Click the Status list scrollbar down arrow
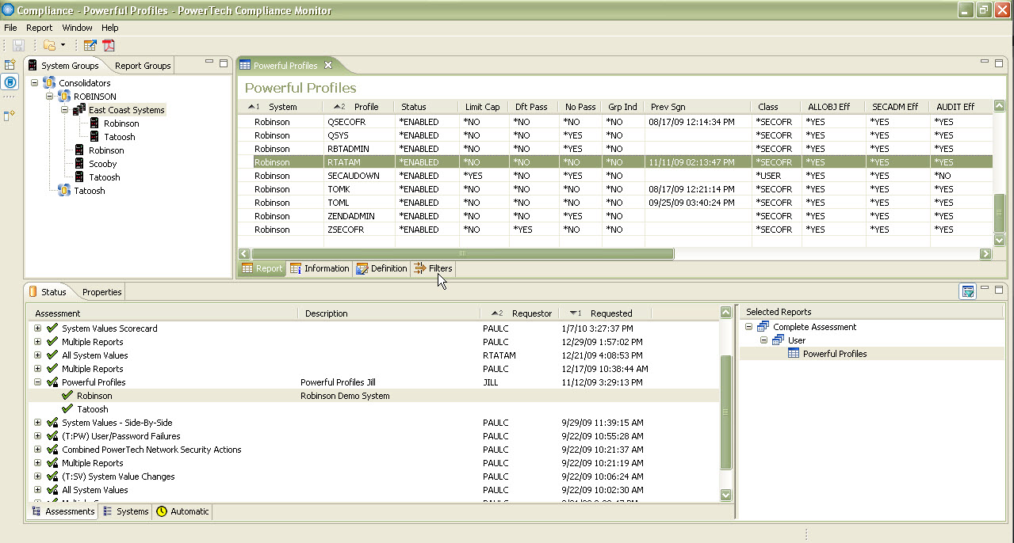This screenshot has height=543, width=1014. pos(725,495)
